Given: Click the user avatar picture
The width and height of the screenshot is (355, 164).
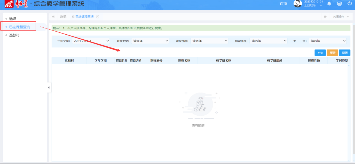Looking at the screenshot, I should pos(297,4).
